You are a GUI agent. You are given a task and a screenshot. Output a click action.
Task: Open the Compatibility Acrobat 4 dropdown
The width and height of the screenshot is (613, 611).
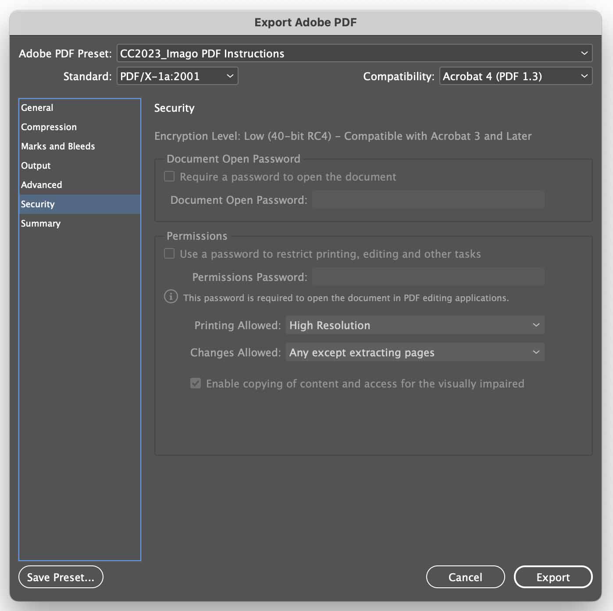(x=516, y=76)
